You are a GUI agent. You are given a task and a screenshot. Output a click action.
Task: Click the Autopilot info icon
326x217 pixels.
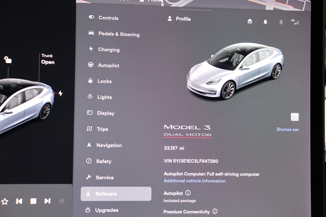tap(188, 193)
